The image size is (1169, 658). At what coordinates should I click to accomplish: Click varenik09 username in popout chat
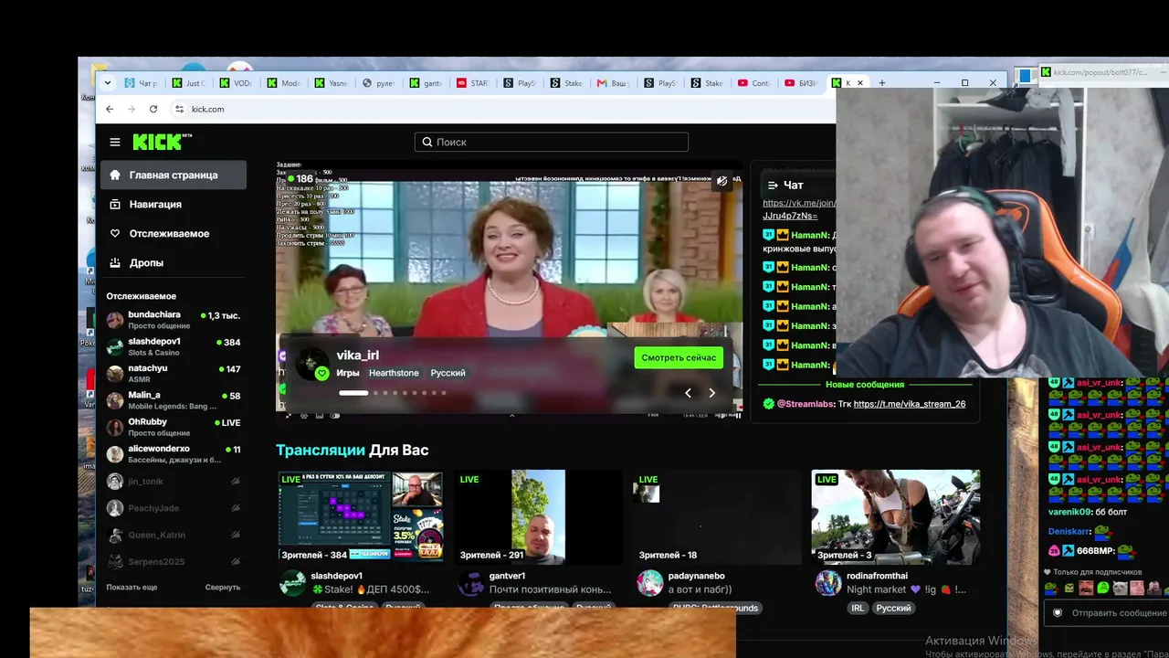[1069, 513]
